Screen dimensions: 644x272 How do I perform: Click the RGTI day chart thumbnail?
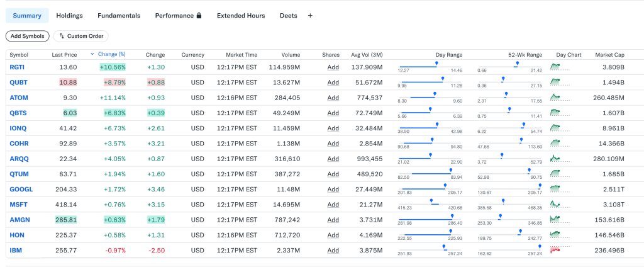[x=560, y=67]
